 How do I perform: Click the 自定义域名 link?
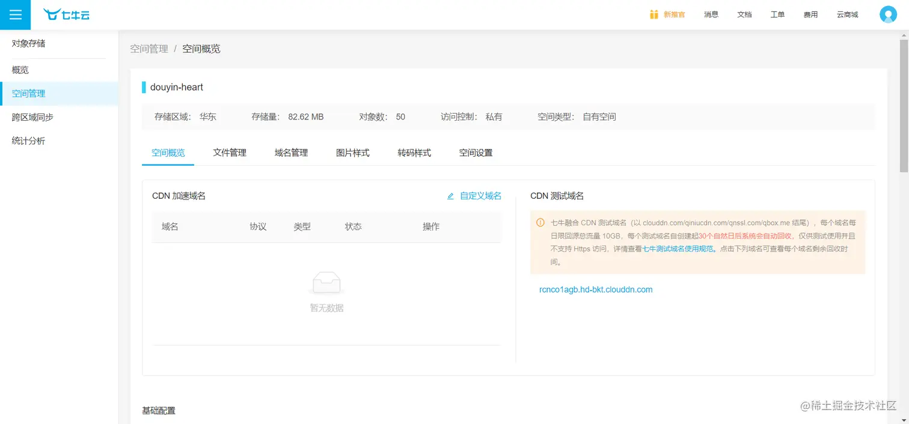480,196
